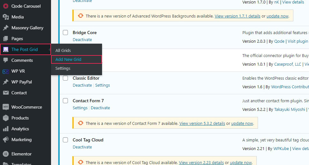Open Visit plugin link for Bridge Core
309x165 pixels.
(x=298, y=41)
